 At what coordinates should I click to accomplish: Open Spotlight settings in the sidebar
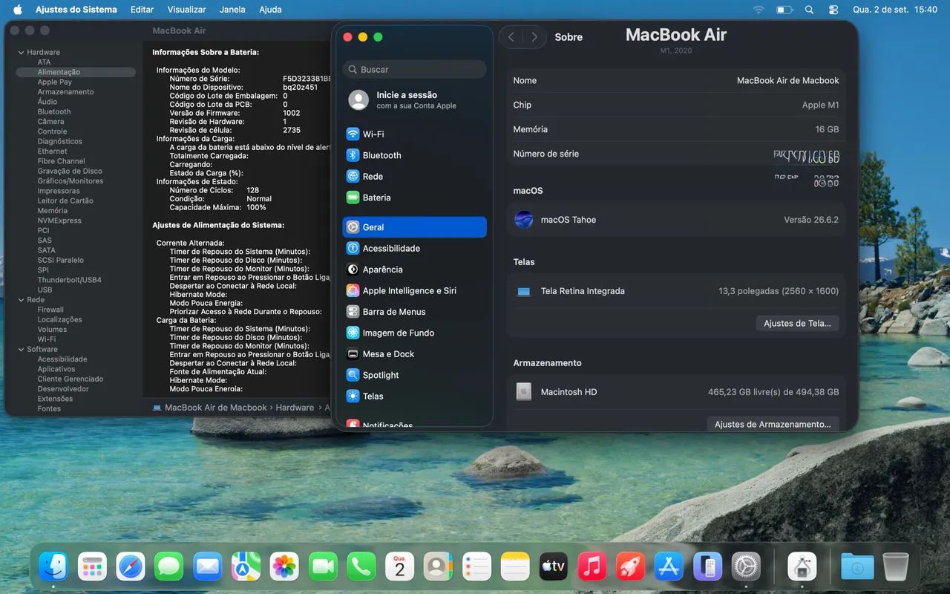point(414,376)
